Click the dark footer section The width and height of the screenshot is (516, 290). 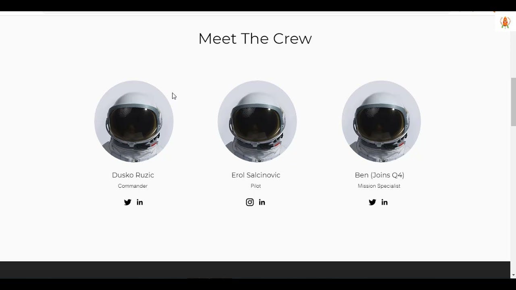click(255, 270)
